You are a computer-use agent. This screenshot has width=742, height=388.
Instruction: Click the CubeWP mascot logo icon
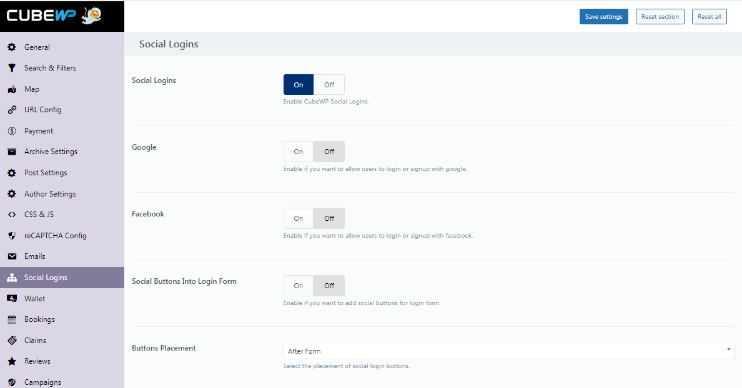(x=91, y=16)
